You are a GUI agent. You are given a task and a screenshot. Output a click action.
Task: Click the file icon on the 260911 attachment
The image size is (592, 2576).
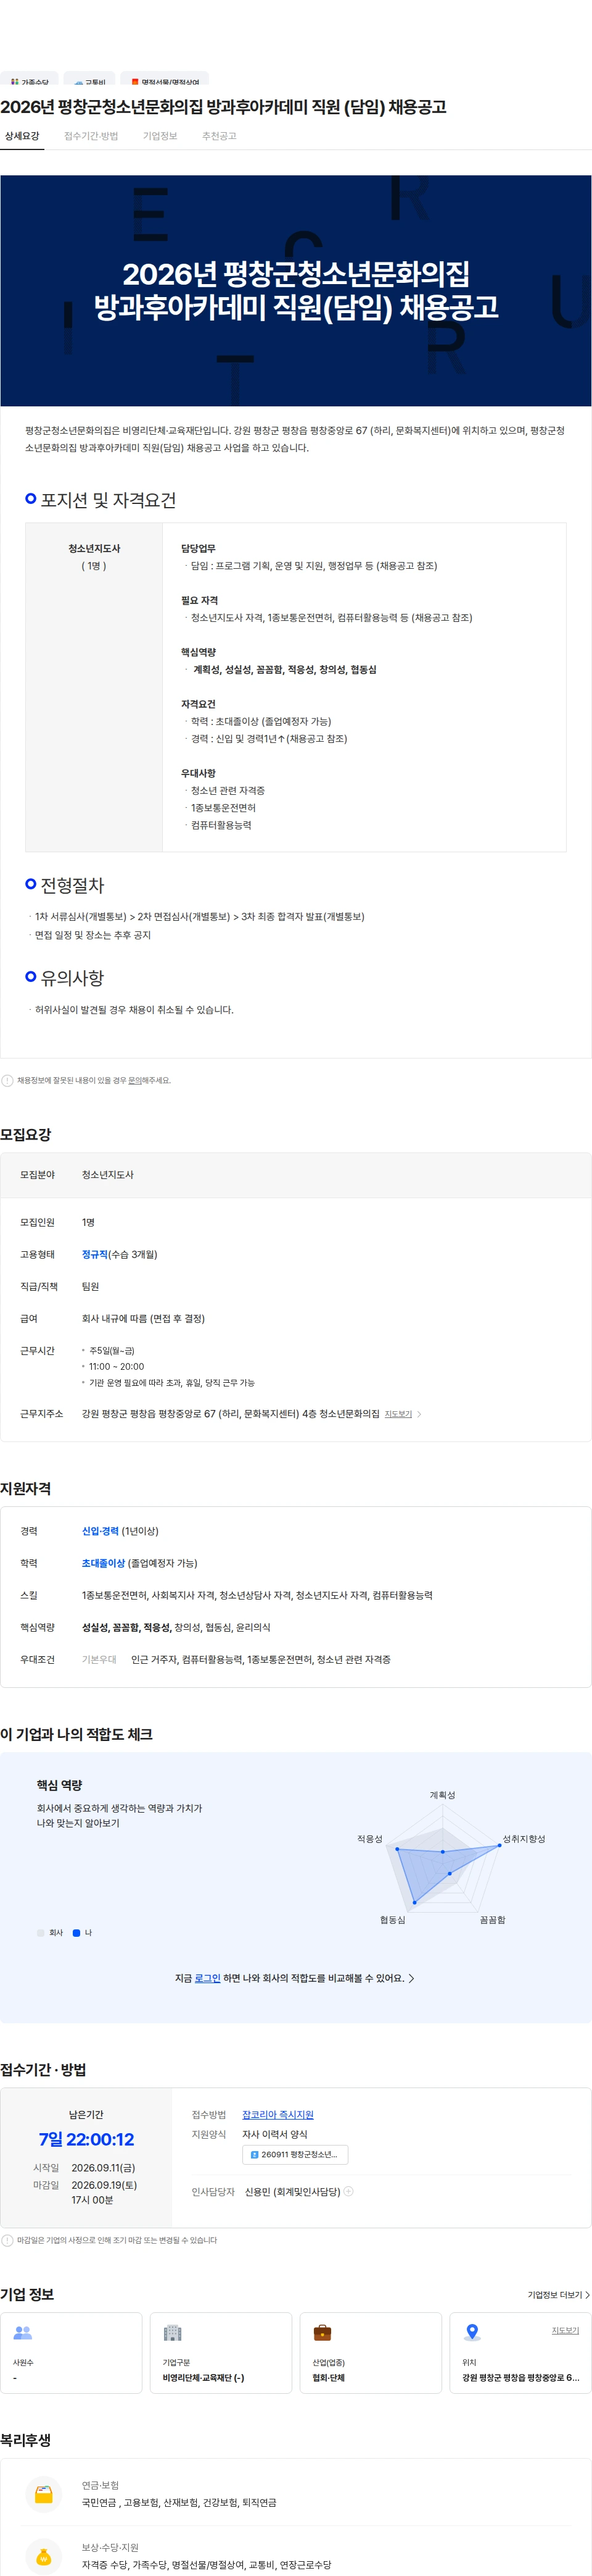coord(255,2154)
